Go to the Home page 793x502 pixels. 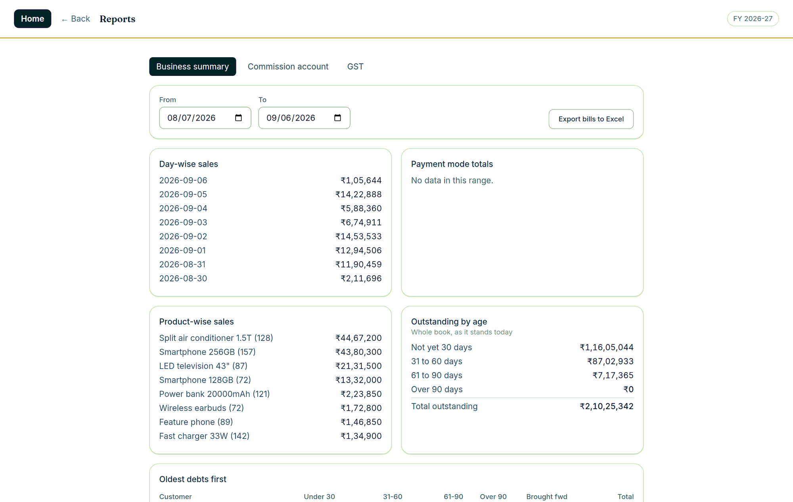(33, 19)
